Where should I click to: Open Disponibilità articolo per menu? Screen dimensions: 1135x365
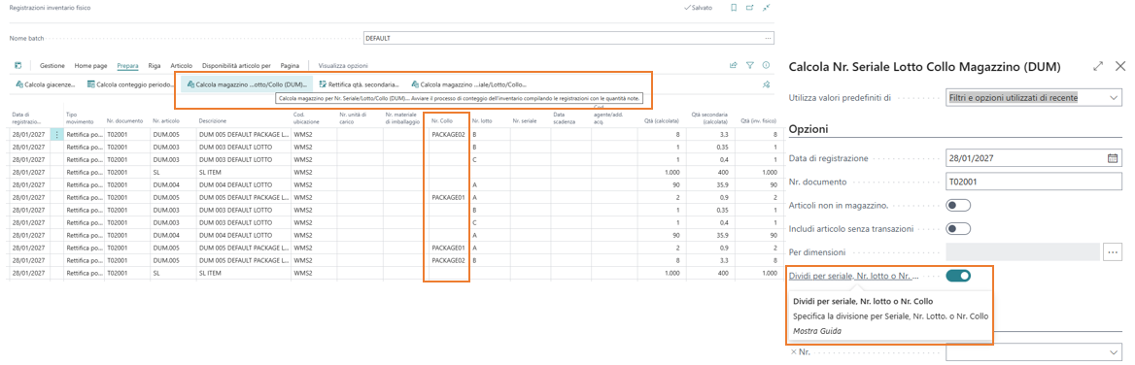click(x=237, y=65)
